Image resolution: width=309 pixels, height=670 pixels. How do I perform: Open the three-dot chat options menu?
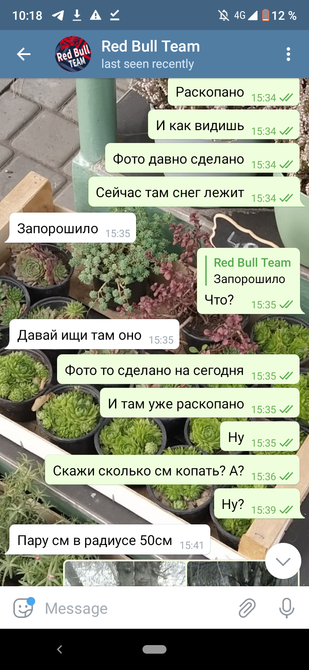pyautogui.click(x=288, y=54)
